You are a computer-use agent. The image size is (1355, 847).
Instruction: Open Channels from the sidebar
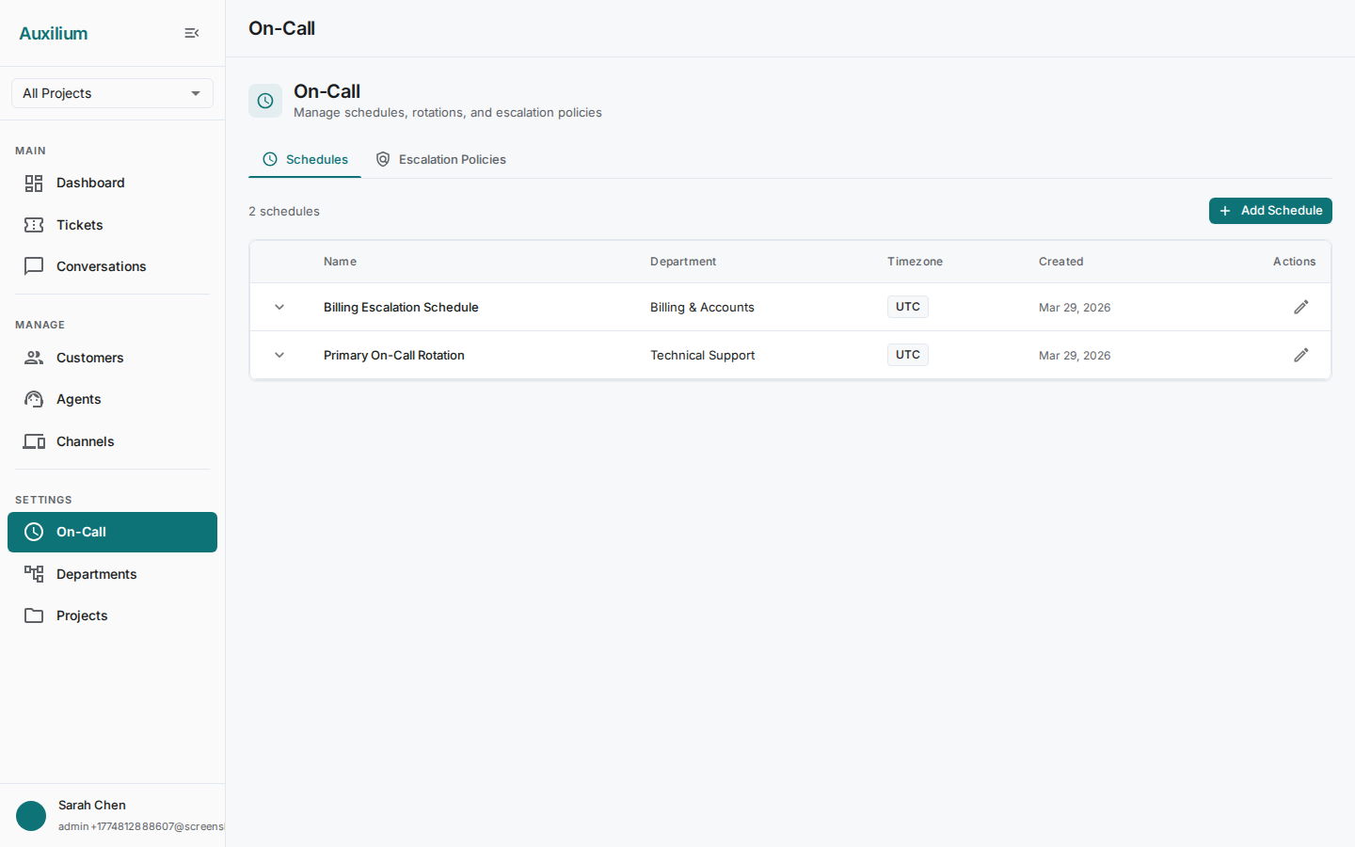tap(85, 441)
